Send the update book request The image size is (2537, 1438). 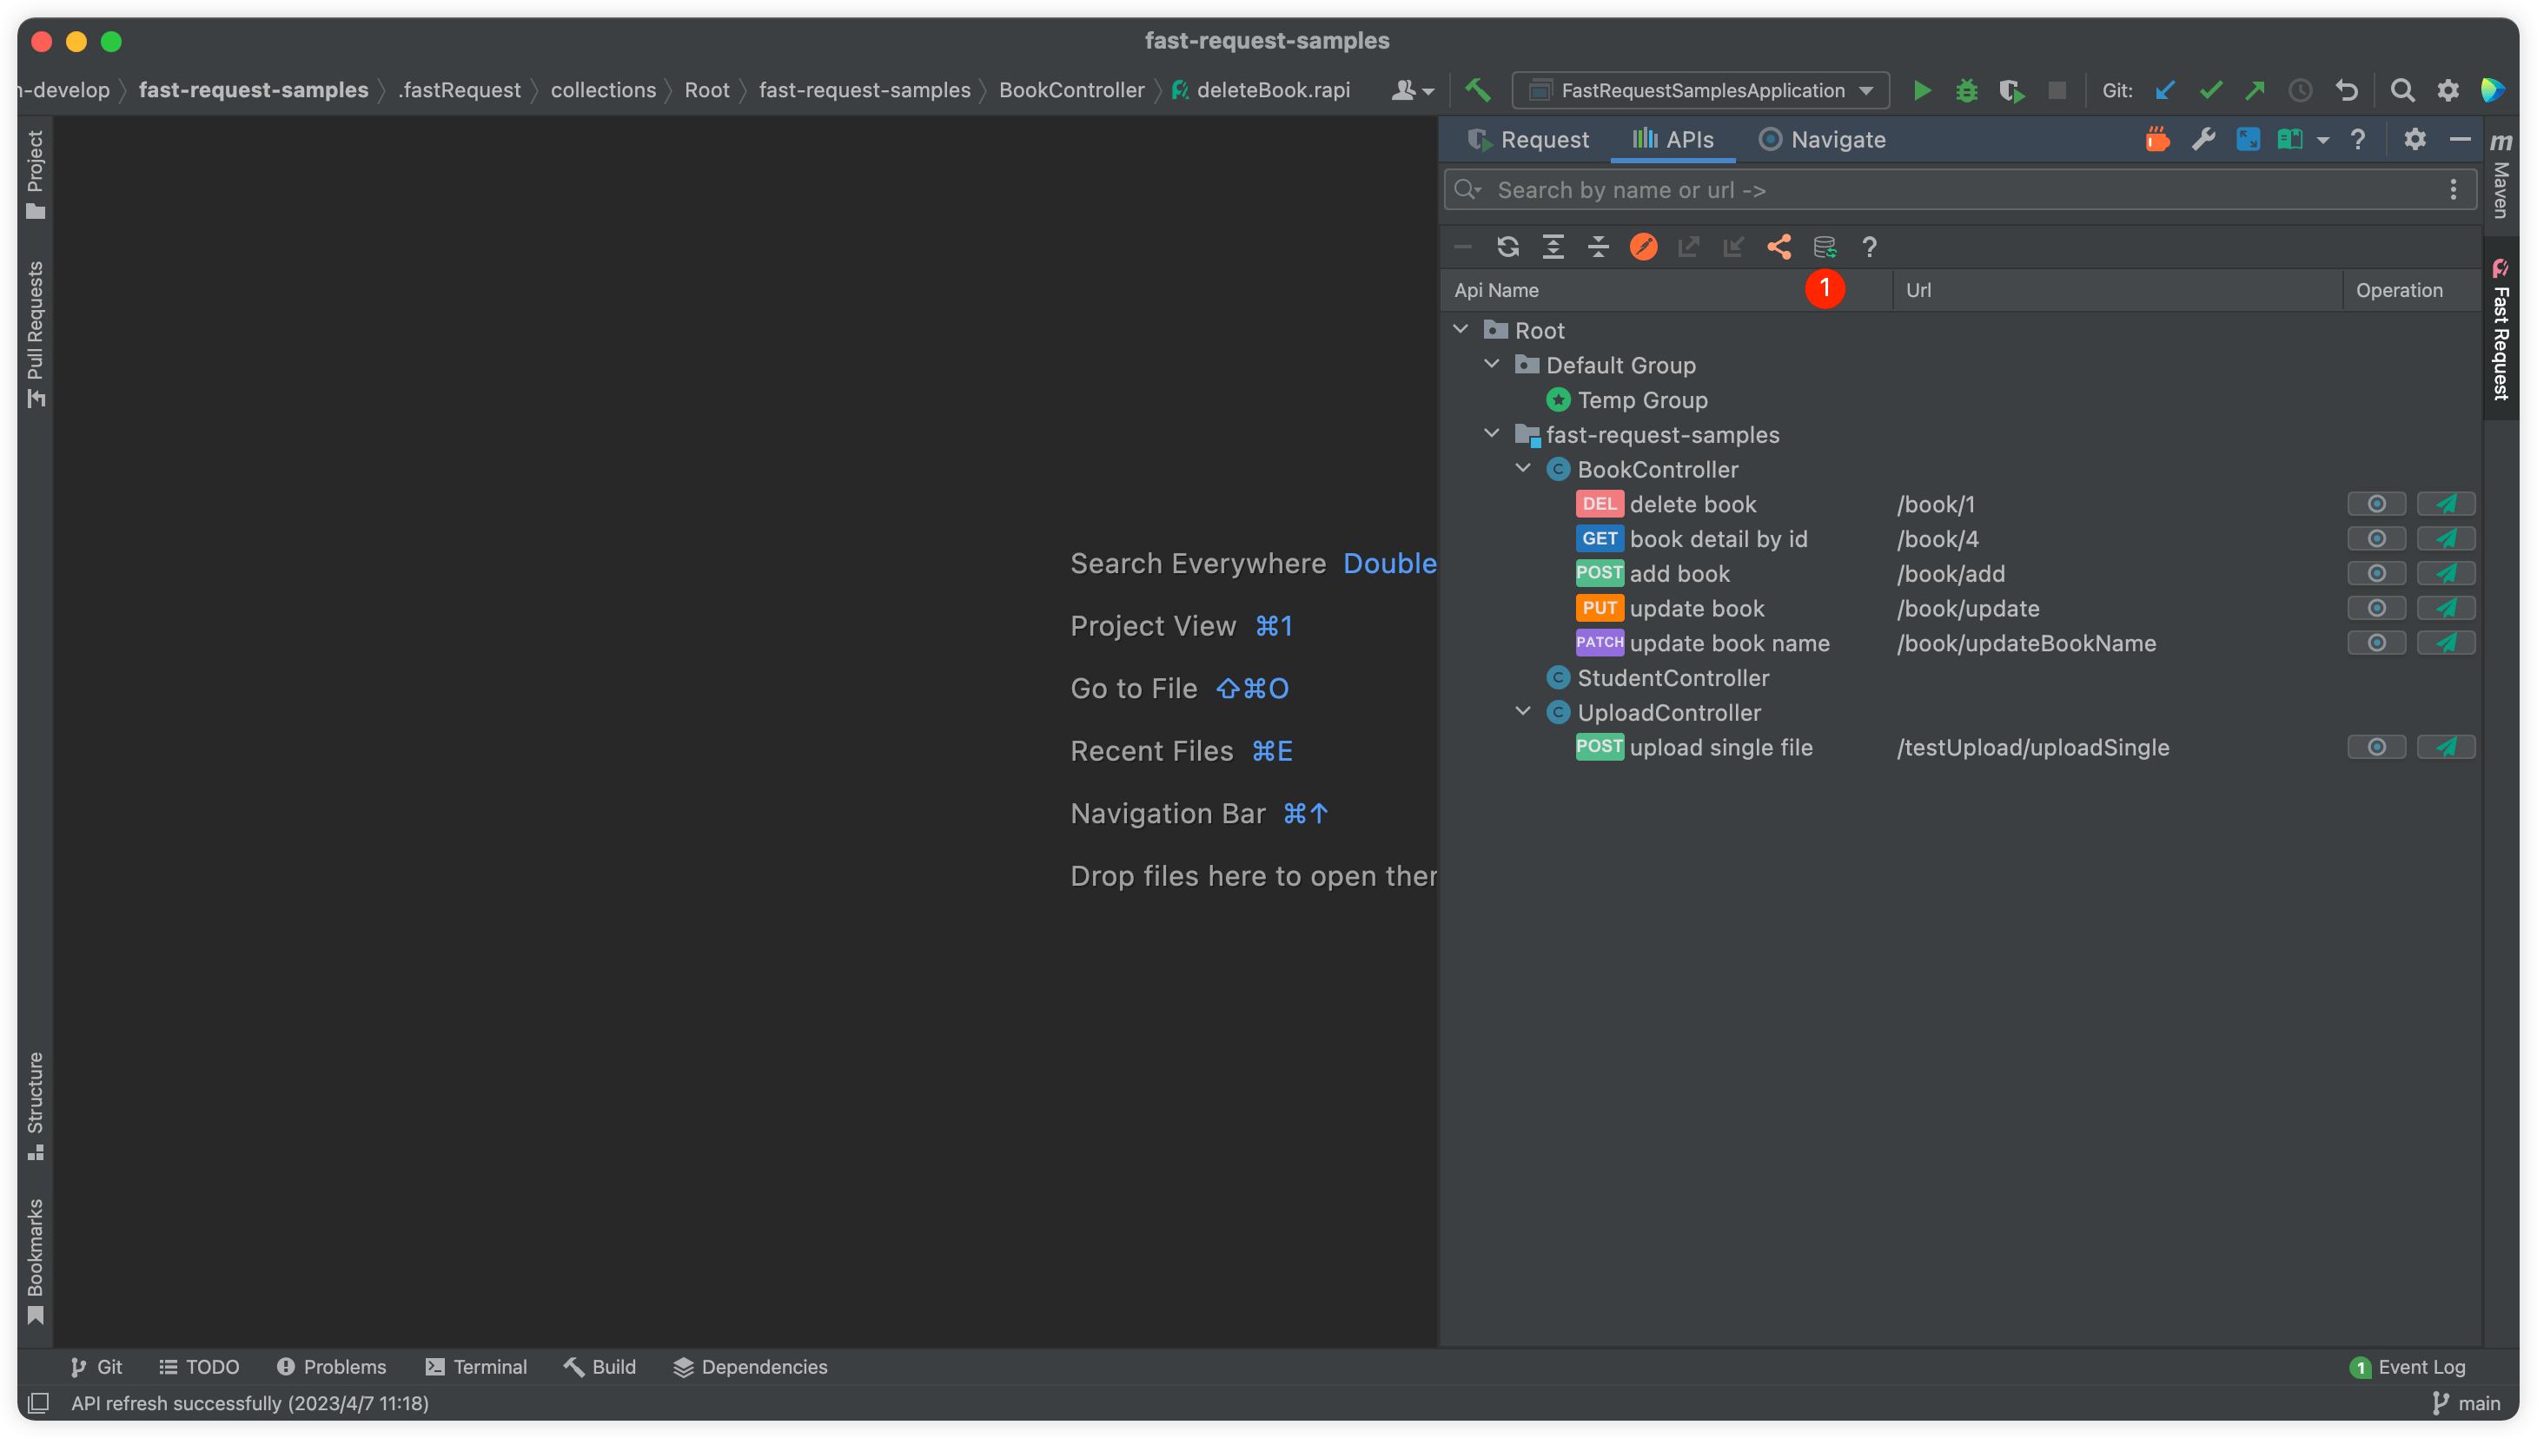pyautogui.click(x=2446, y=609)
